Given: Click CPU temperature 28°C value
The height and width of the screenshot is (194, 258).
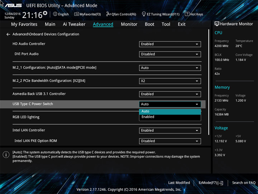Looking at the screenshot, I should 239,46.
